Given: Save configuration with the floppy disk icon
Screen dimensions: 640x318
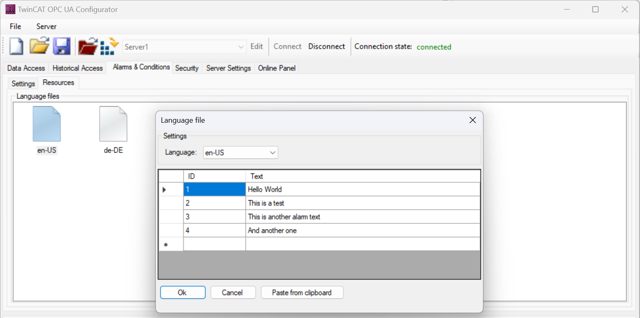Looking at the screenshot, I should (61, 46).
